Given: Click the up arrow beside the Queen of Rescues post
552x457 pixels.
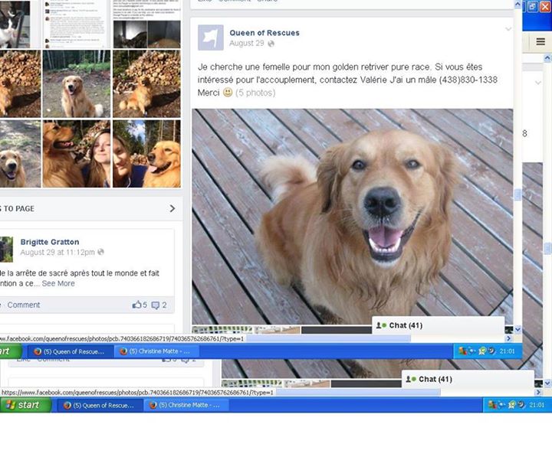Looking at the screenshot, I should point(517,5).
